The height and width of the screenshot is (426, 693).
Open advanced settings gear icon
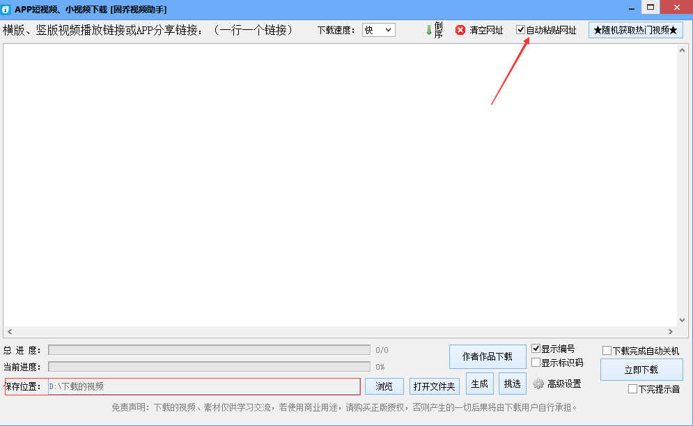point(538,384)
